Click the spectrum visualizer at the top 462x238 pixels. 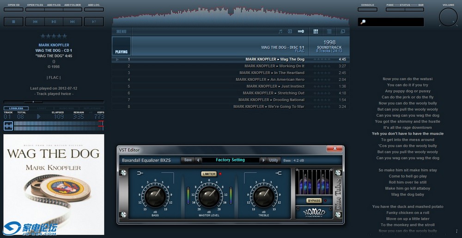pyautogui.click(x=231, y=17)
